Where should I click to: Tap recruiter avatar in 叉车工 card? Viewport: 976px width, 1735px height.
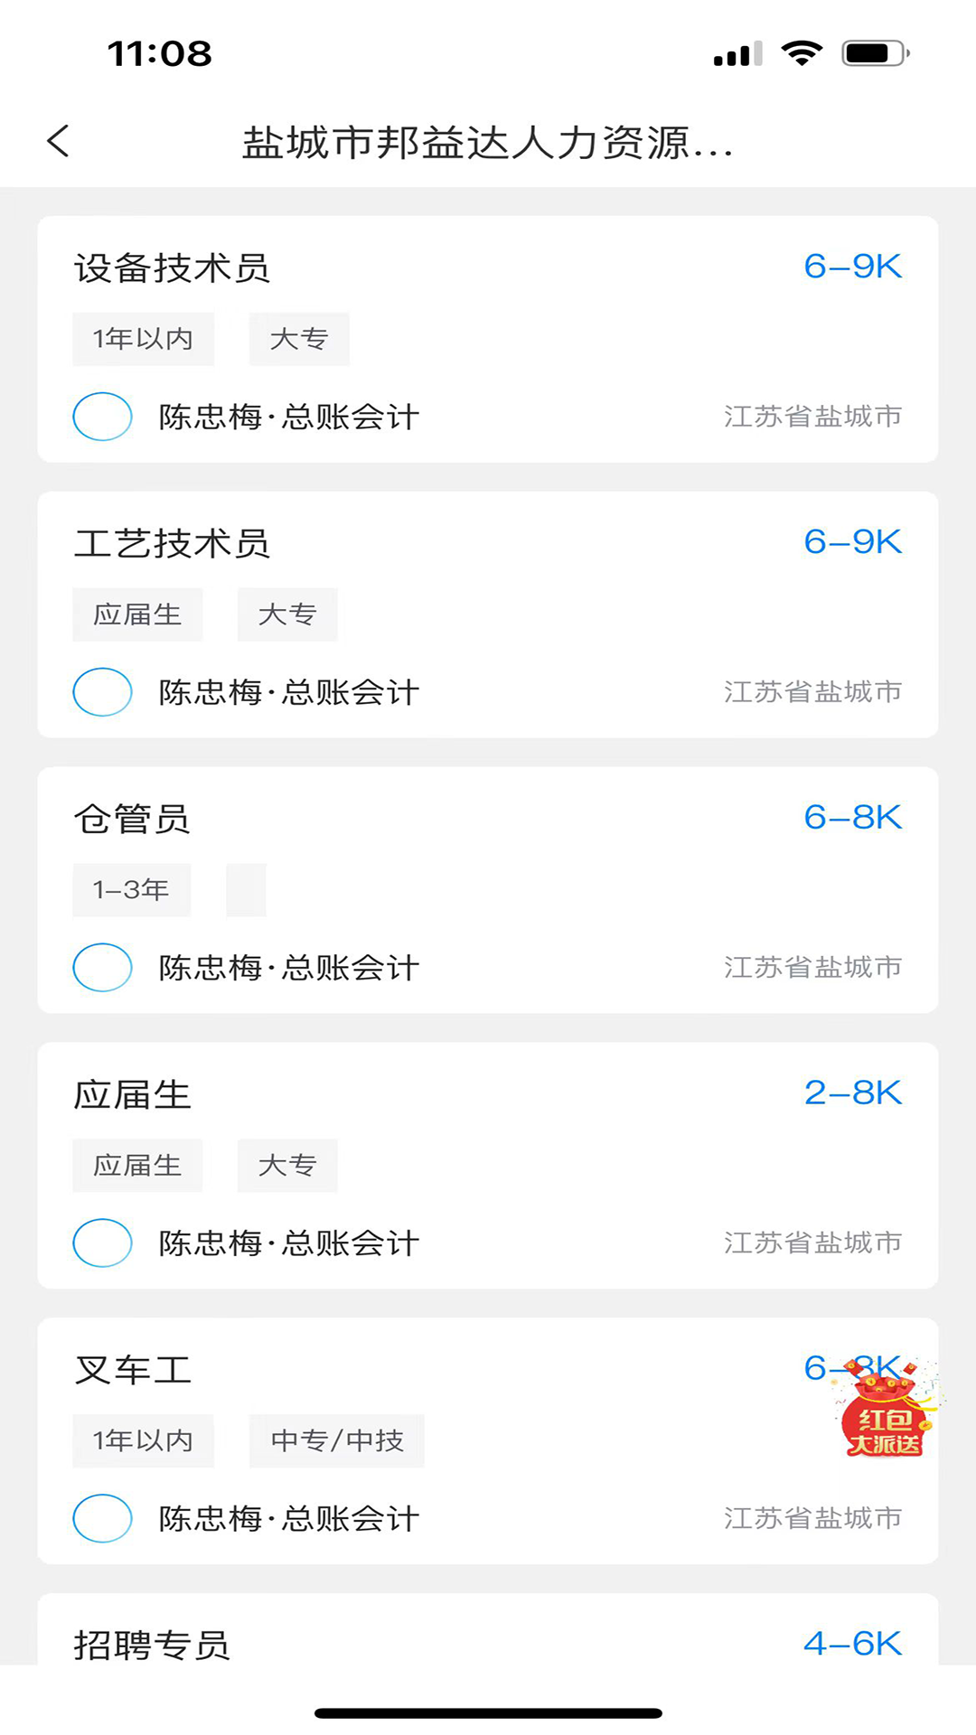click(102, 1518)
